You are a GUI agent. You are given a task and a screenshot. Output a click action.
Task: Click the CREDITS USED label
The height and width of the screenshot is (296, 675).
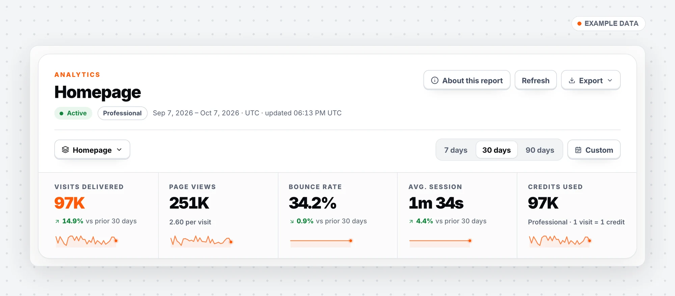click(555, 187)
